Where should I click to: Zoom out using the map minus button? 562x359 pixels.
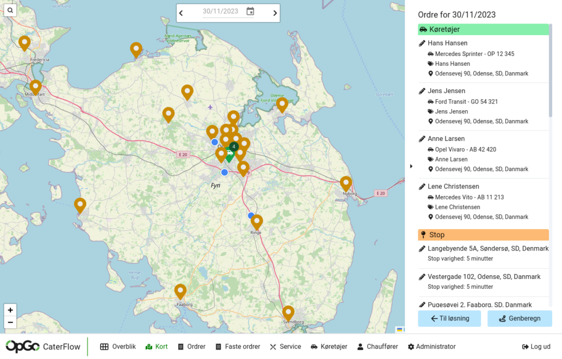pyautogui.click(x=10, y=322)
